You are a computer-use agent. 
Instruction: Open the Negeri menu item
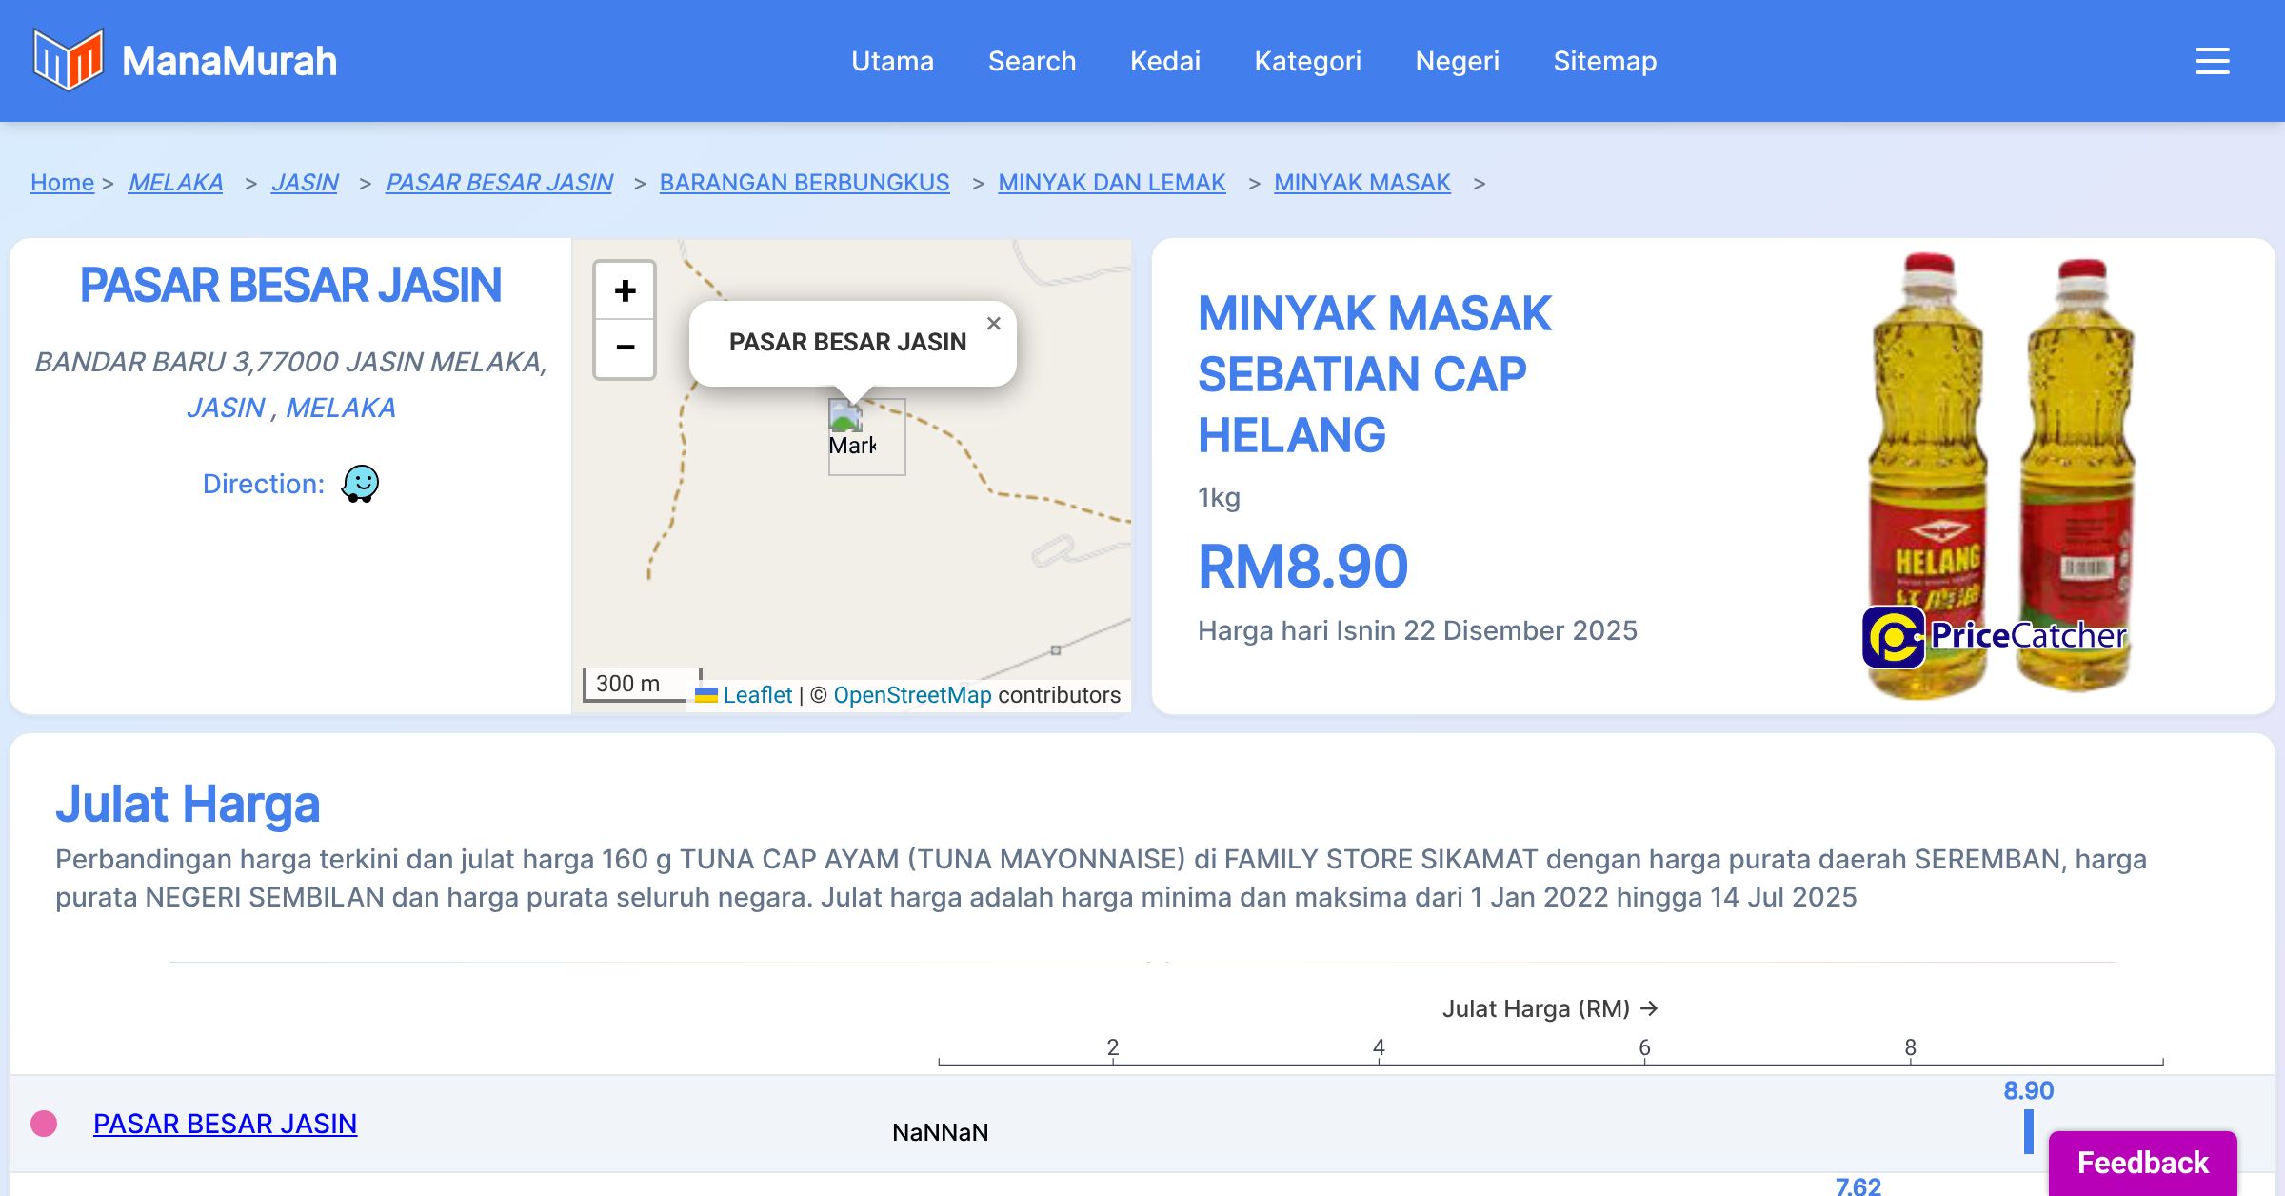pos(1457,61)
